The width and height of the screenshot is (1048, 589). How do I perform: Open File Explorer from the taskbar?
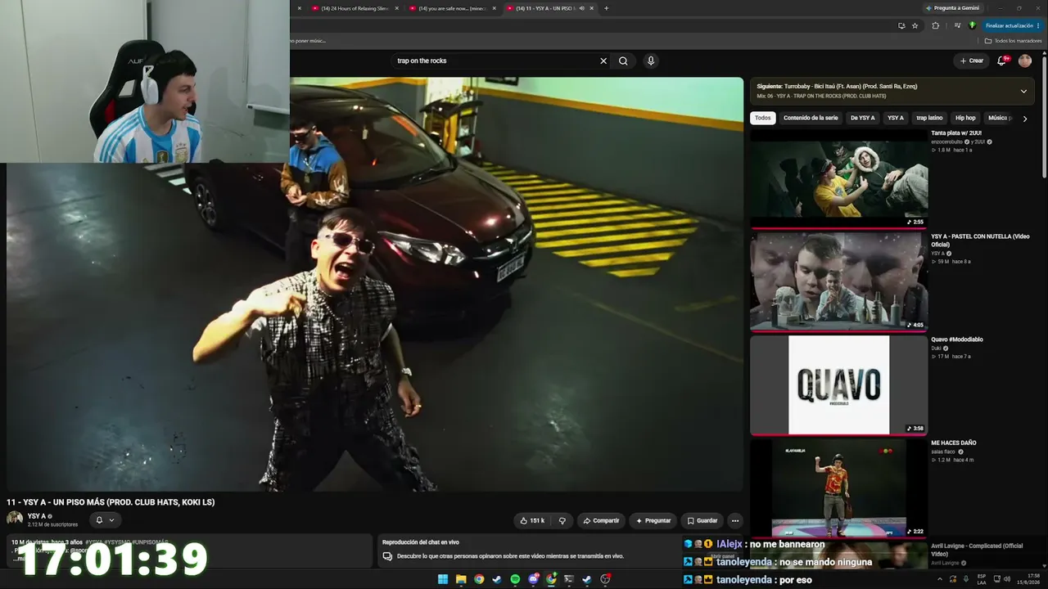click(x=461, y=579)
